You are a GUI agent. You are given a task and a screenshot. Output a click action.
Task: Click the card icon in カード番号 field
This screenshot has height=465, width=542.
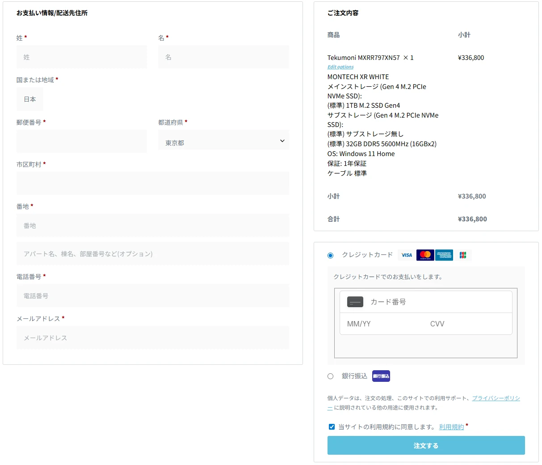355,302
